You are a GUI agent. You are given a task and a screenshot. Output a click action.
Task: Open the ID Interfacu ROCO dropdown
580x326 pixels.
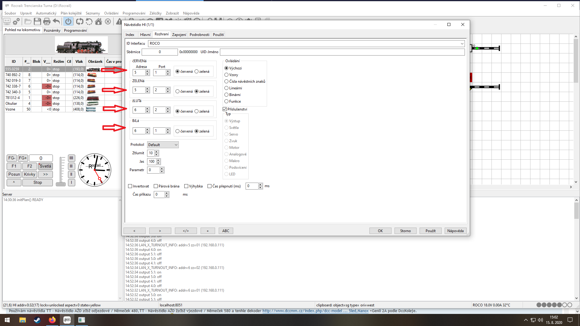(x=462, y=43)
